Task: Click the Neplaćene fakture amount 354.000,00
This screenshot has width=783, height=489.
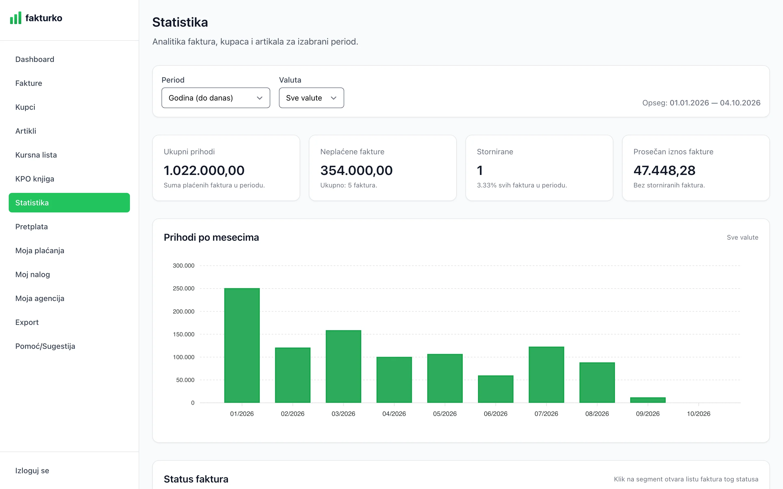Action: click(356, 170)
